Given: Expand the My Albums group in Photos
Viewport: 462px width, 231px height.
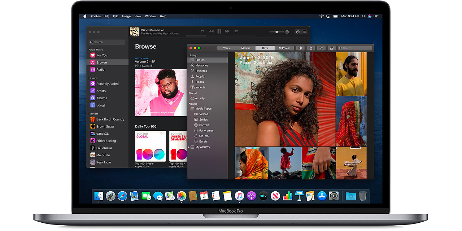Looking at the screenshot, I should click(189, 147).
